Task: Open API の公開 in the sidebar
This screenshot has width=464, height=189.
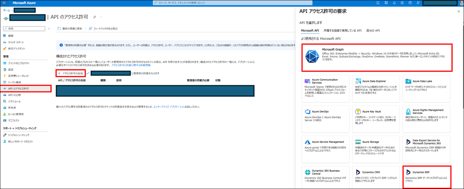Action: point(14,95)
